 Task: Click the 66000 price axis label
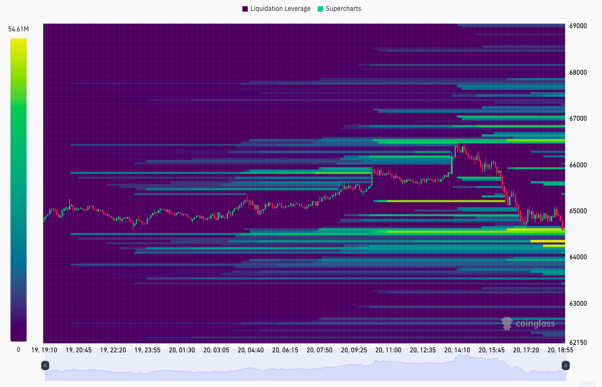pyautogui.click(x=578, y=165)
